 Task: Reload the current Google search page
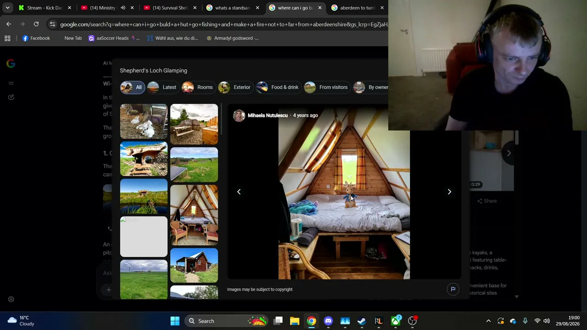point(36,24)
